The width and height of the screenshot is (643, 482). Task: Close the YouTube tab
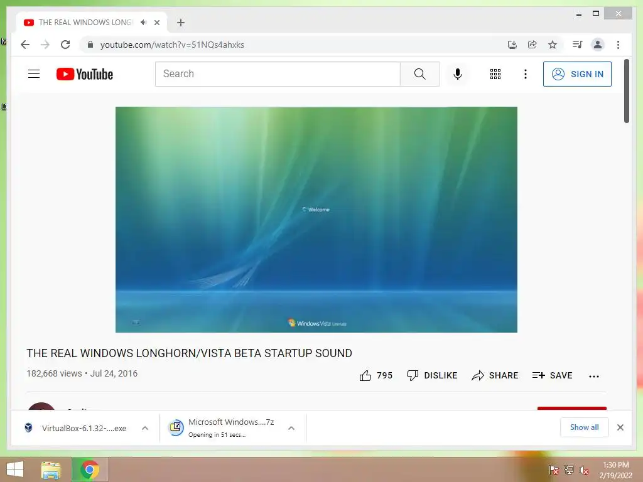pyautogui.click(x=157, y=23)
